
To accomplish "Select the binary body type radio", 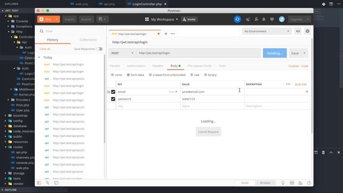I will coord(205,75).
